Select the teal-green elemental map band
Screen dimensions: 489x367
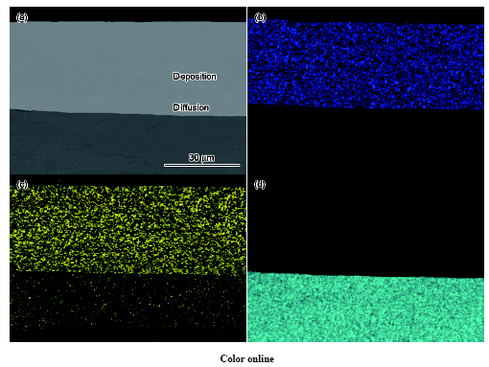click(365, 308)
